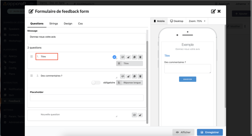Click into the Placeholder input field
Image resolution: width=252 pixels, height=136 pixels.
pyautogui.click(x=86, y=98)
